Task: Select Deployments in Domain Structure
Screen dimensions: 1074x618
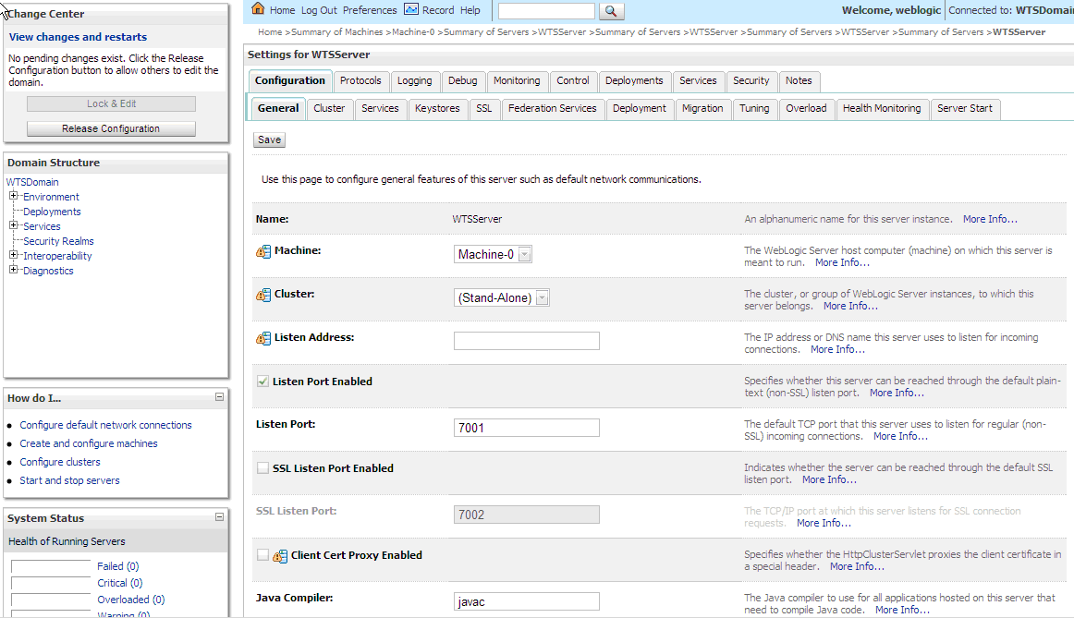Action: (52, 212)
